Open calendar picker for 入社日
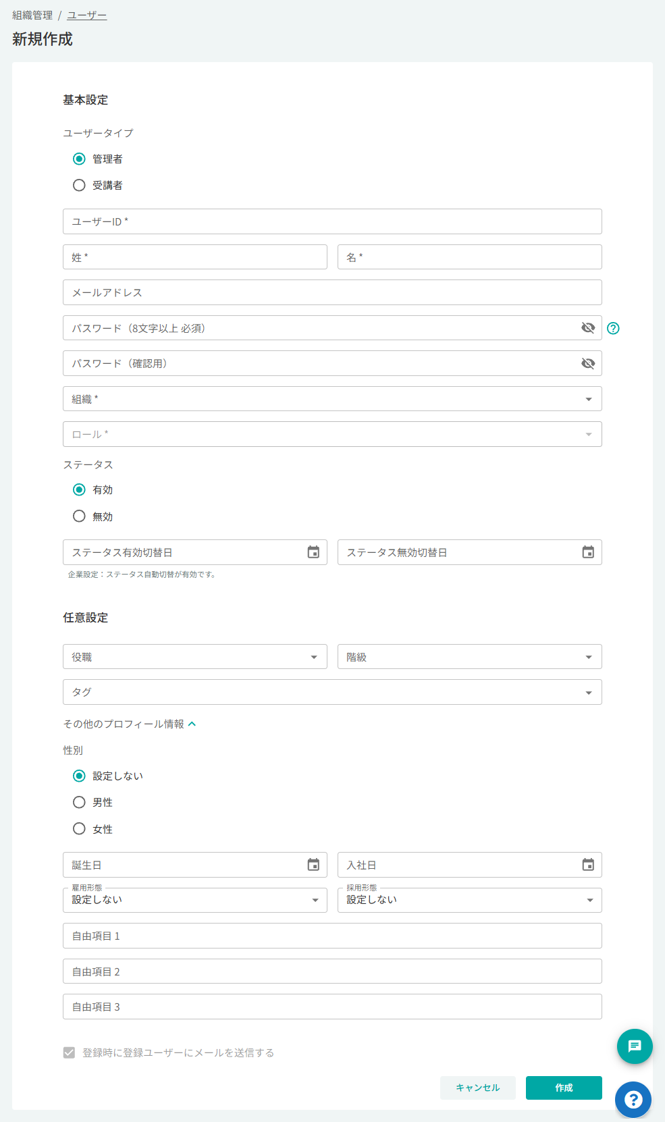Screen dimensions: 665x1122 click(x=588, y=865)
